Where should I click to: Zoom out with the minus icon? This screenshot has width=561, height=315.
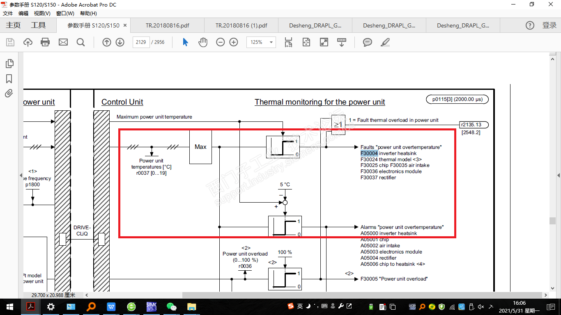tap(221, 42)
